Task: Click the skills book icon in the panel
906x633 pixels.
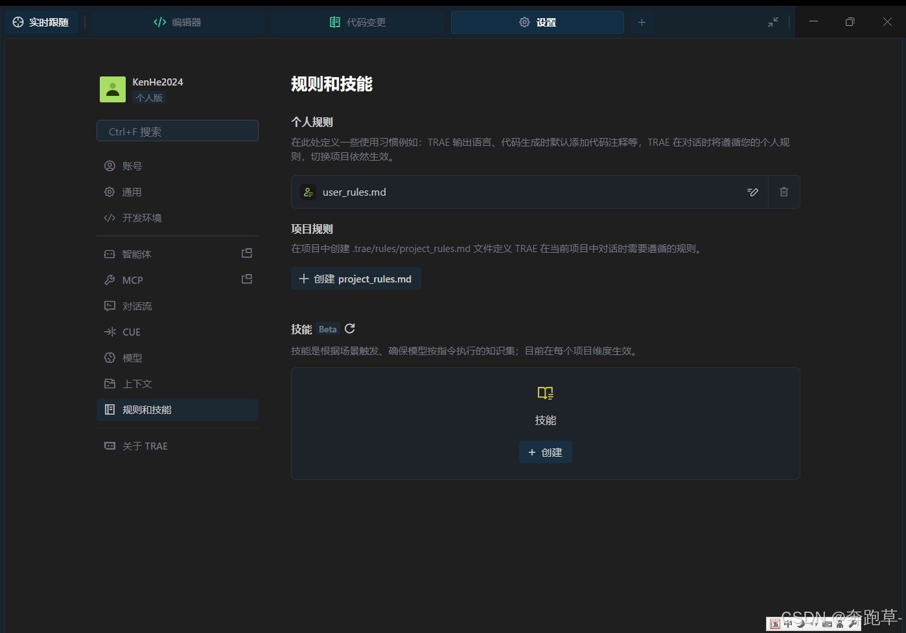Action: pos(545,393)
